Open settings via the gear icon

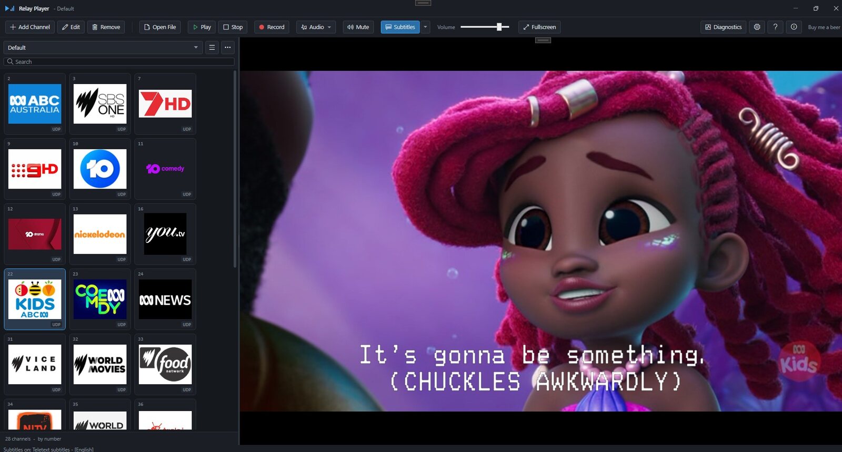(x=757, y=27)
